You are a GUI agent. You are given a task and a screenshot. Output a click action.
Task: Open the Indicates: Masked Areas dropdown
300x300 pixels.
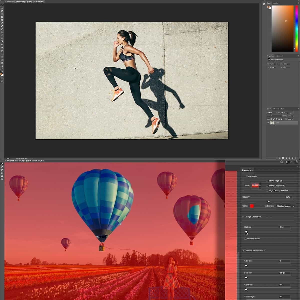pyautogui.click(x=285, y=206)
